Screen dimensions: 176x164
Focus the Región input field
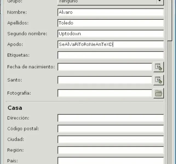pyautogui.click(x=111, y=150)
